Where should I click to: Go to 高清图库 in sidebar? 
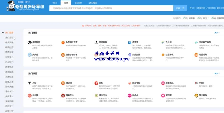[x=9, y=72]
